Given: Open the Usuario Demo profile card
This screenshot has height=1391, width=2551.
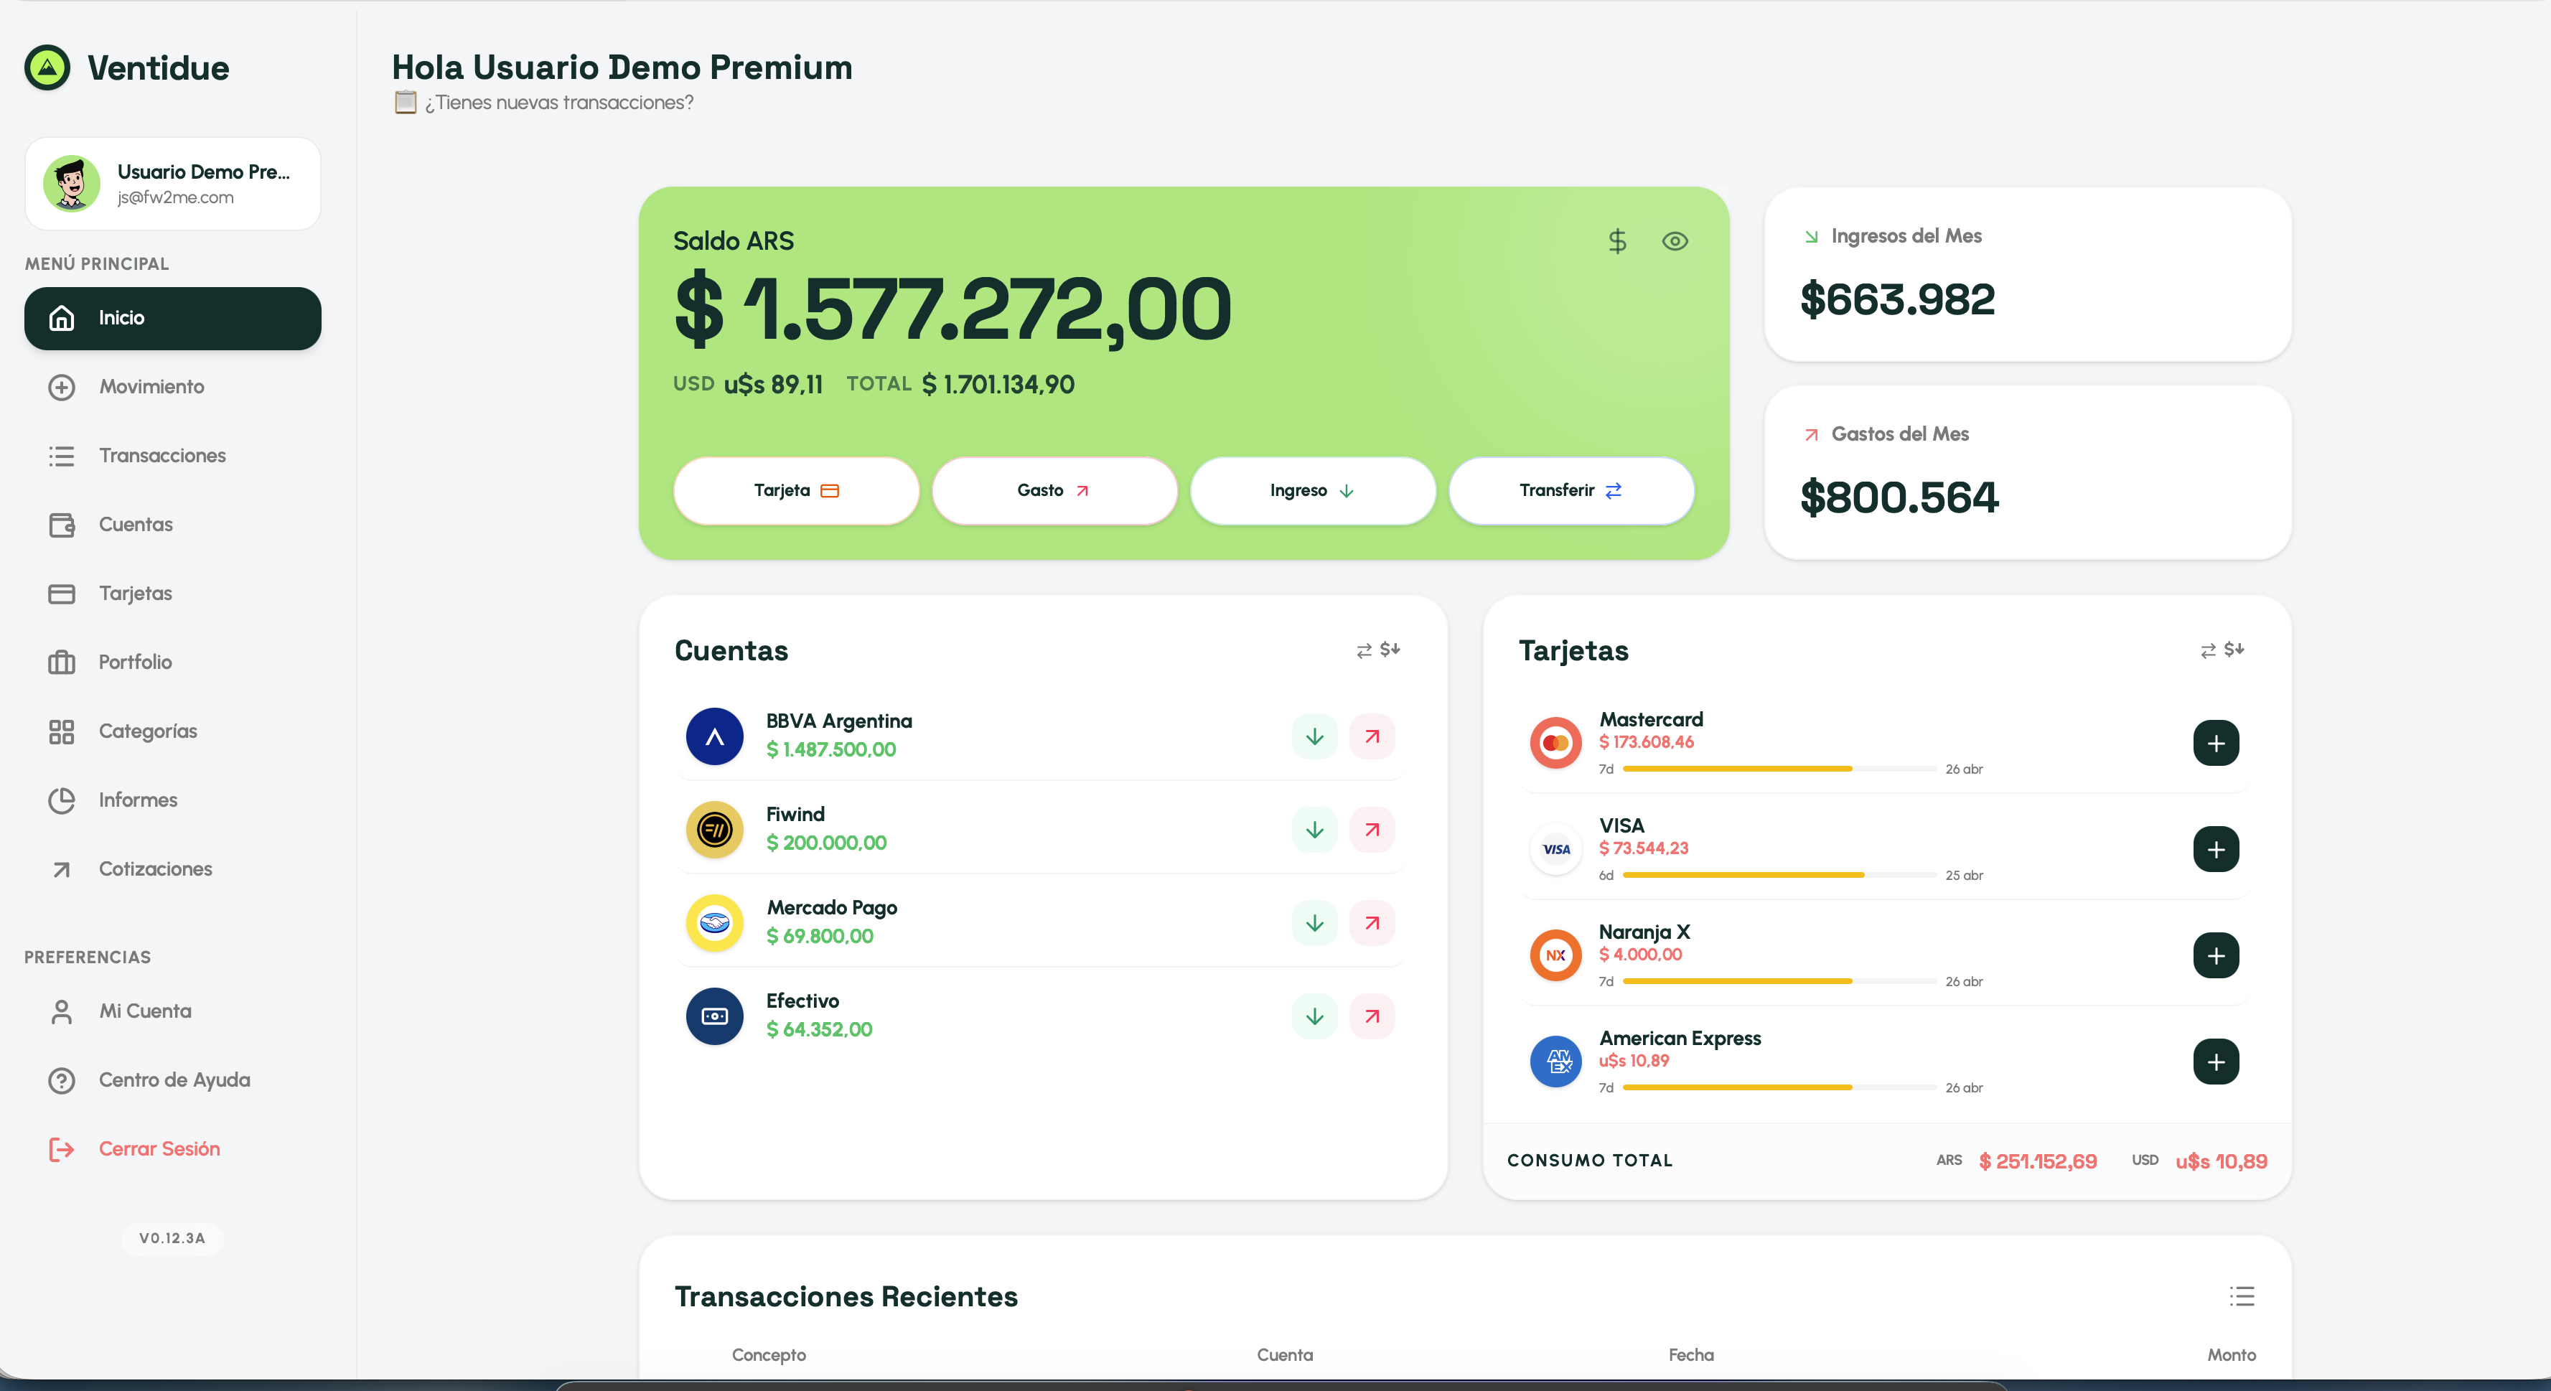Looking at the screenshot, I should [172, 184].
